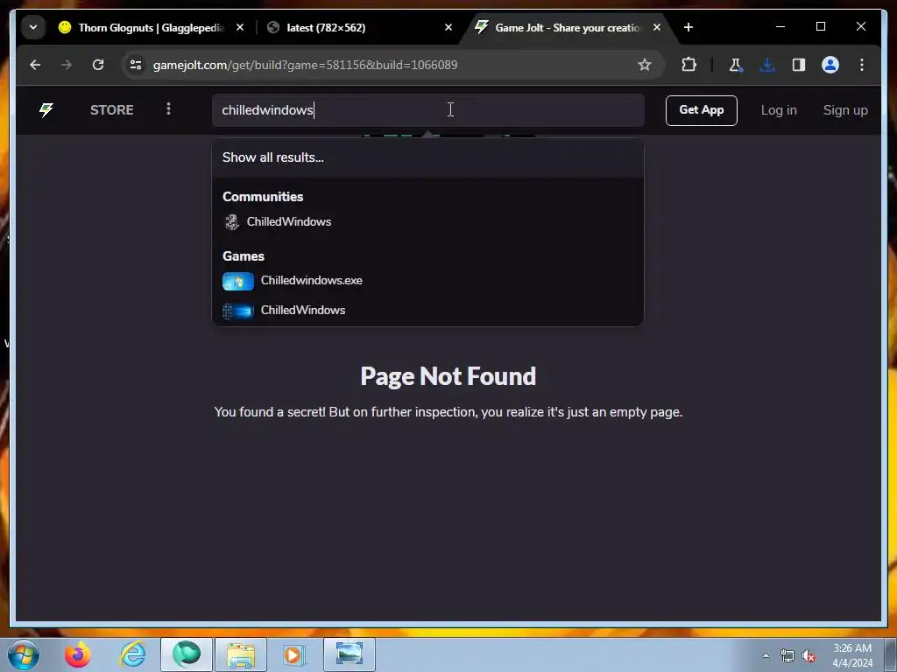The height and width of the screenshot is (672, 897).
Task: Click the network tray icon
Action: [x=788, y=655]
